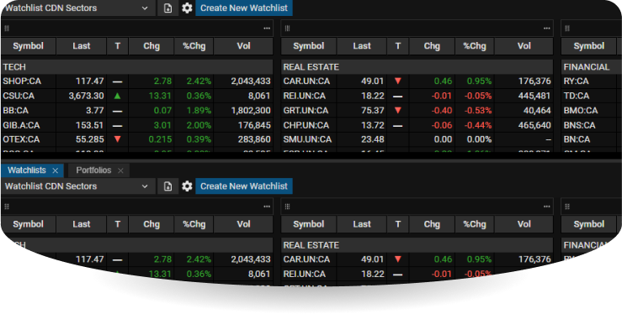The image size is (622, 314).
Task: Click the 1,802,300 volume cell
Action: pyautogui.click(x=251, y=110)
